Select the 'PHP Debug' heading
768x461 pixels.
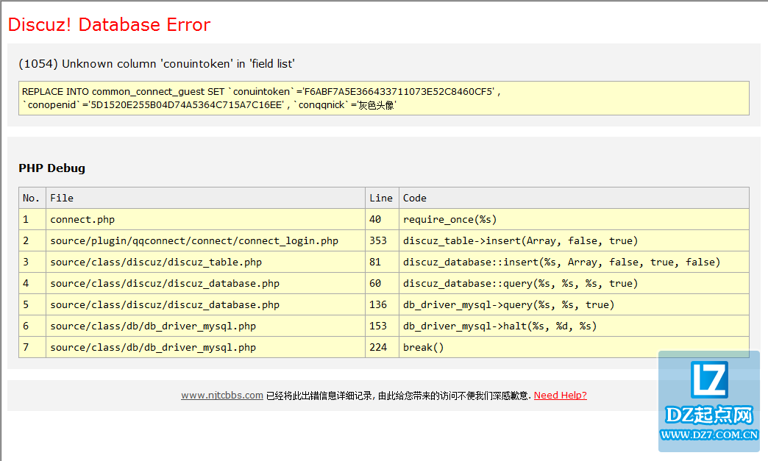[x=52, y=168]
